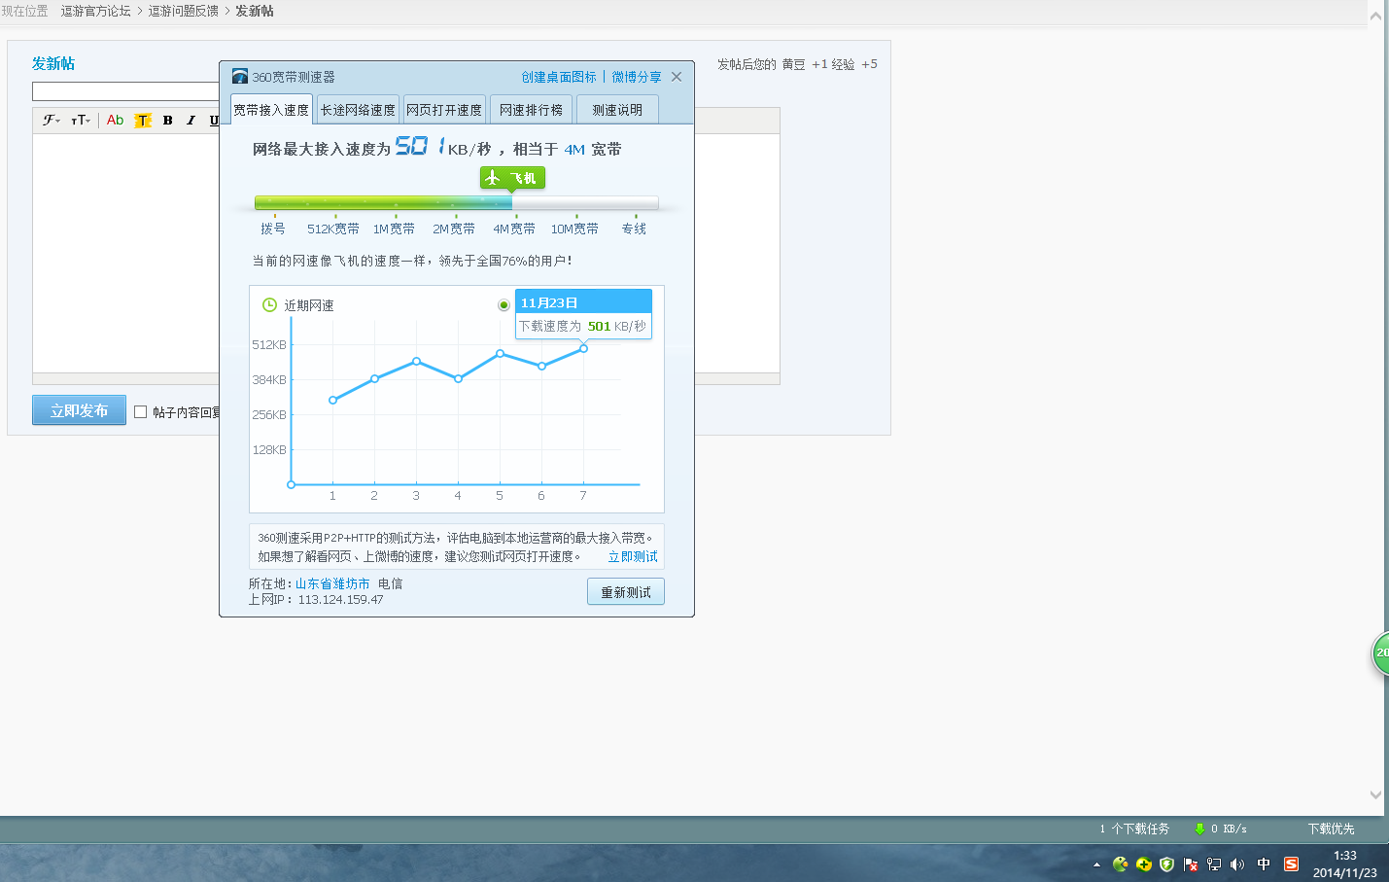1389x882 pixels.
Task: Click 下载优先 in the status bar
Action: [1331, 829]
